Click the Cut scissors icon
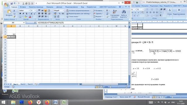Image resolution: width=187 pixels, height=105 pixels. 14,11
